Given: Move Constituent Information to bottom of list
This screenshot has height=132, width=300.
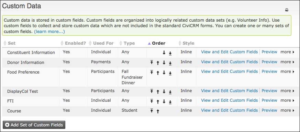Looking at the screenshot, I should [170, 53].
